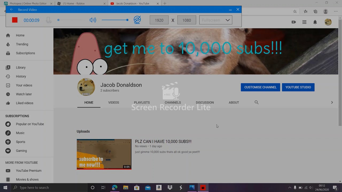Show hidden system tray icons
The width and height of the screenshot is (342, 192).
pos(290,188)
